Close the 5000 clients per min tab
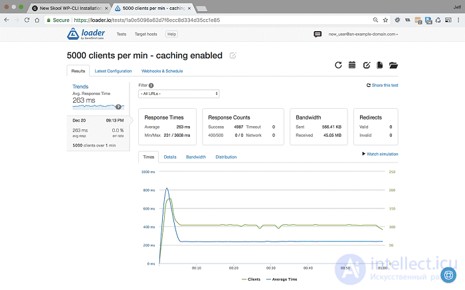 [x=189, y=8]
